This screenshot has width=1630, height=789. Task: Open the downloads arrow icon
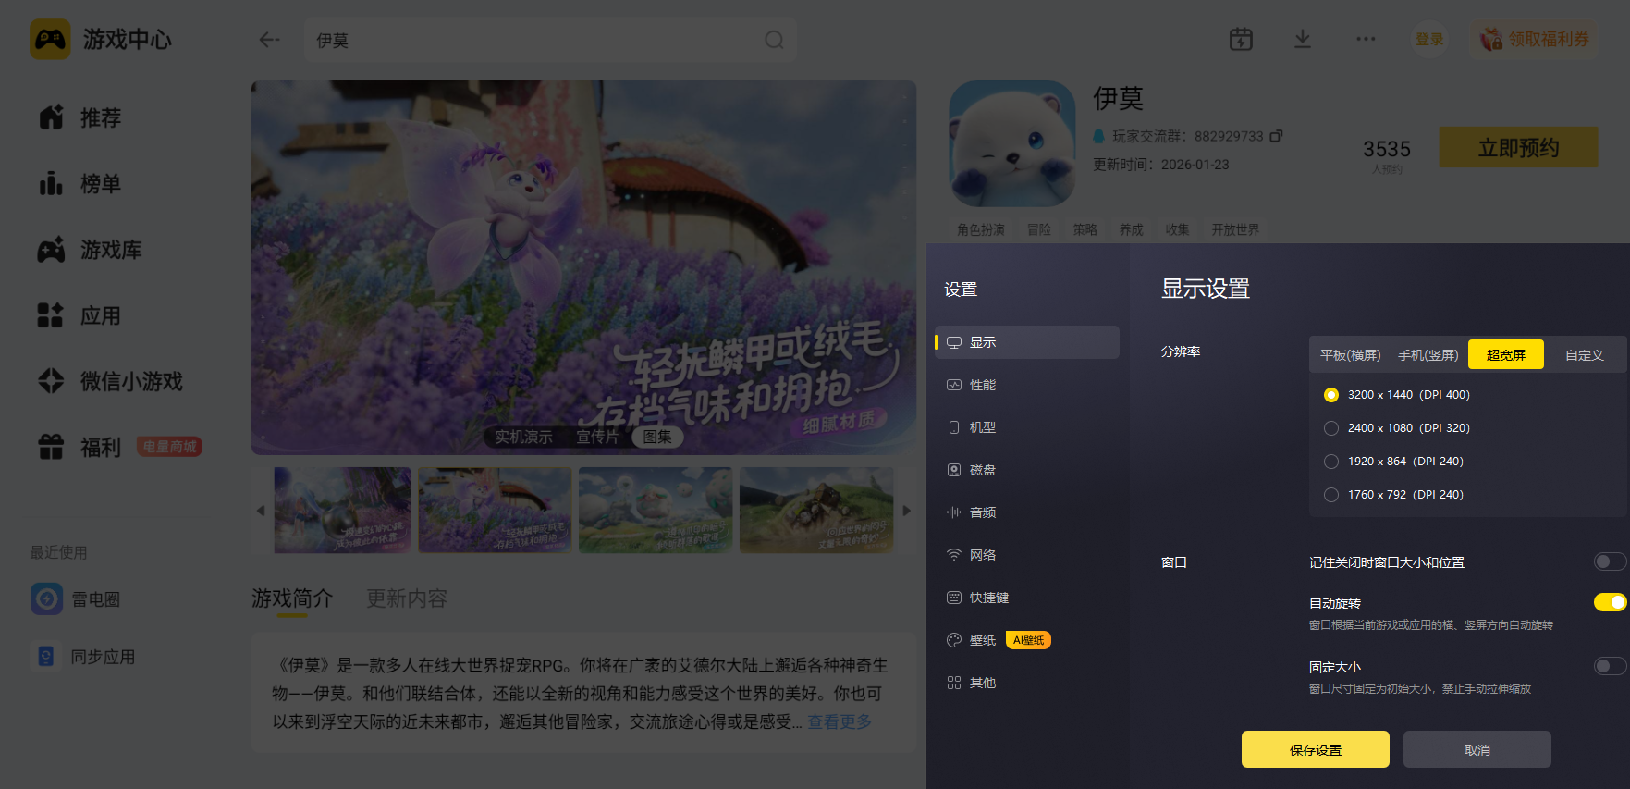(1302, 39)
